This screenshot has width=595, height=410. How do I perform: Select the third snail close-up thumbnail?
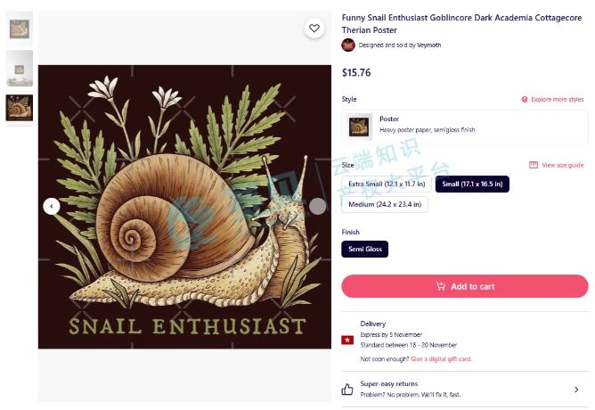pos(20,108)
